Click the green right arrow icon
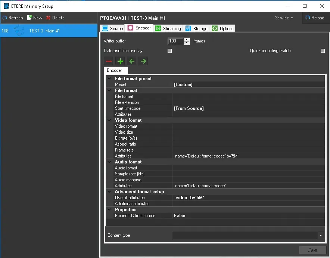330x258 pixels. click(x=143, y=61)
